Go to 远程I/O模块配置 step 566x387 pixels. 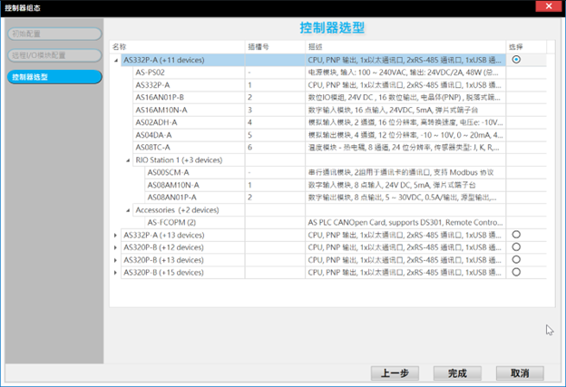point(53,55)
